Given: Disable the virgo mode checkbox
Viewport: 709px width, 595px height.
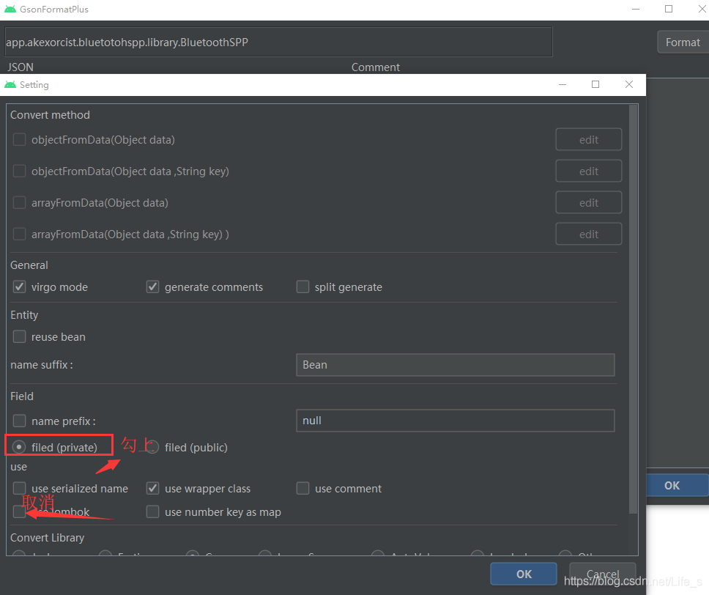Looking at the screenshot, I should pyautogui.click(x=19, y=287).
